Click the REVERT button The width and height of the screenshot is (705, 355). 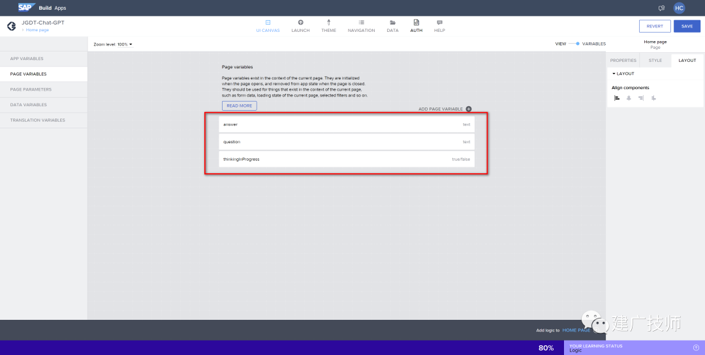click(x=655, y=26)
